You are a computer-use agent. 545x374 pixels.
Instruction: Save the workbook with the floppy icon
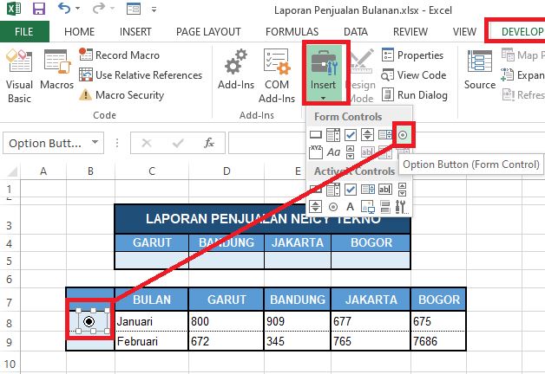pyautogui.click(x=39, y=9)
